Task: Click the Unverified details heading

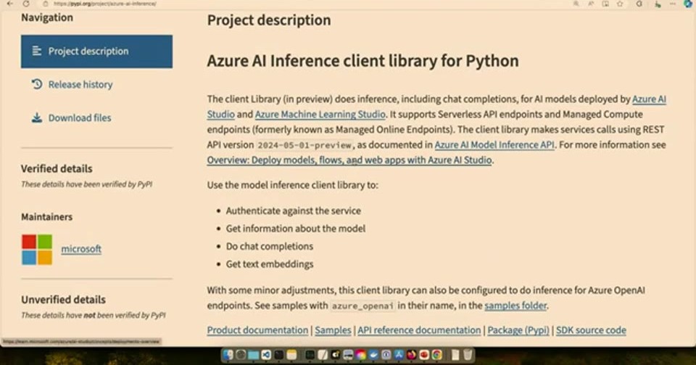Action: [64, 300]
